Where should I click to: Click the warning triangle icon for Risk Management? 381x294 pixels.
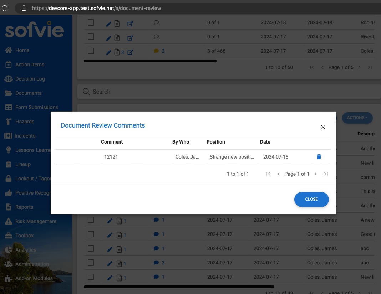9,221
